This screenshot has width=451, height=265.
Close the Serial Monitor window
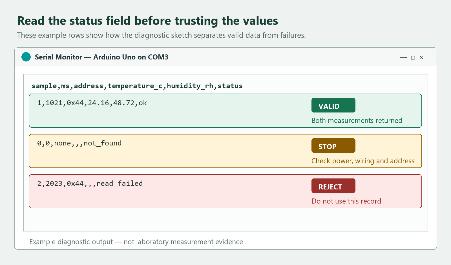421,58
